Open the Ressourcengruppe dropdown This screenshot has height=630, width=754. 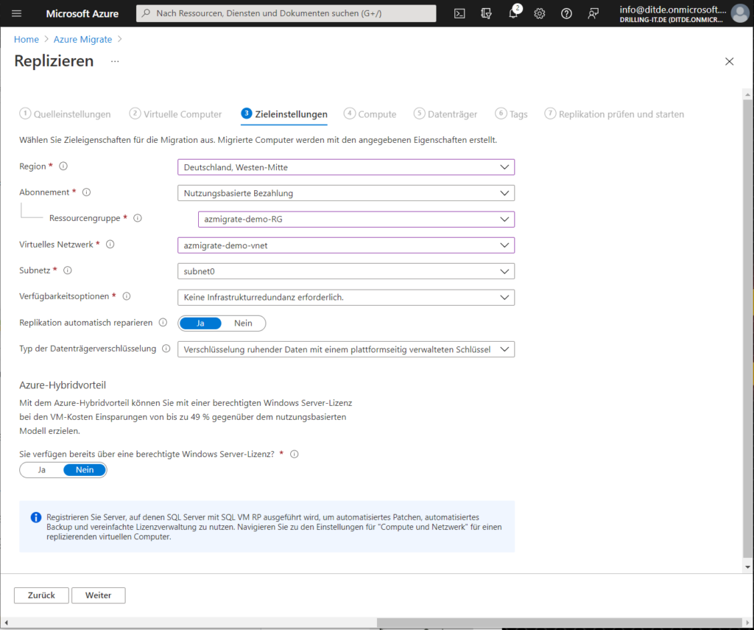click(x=356, y=219)
